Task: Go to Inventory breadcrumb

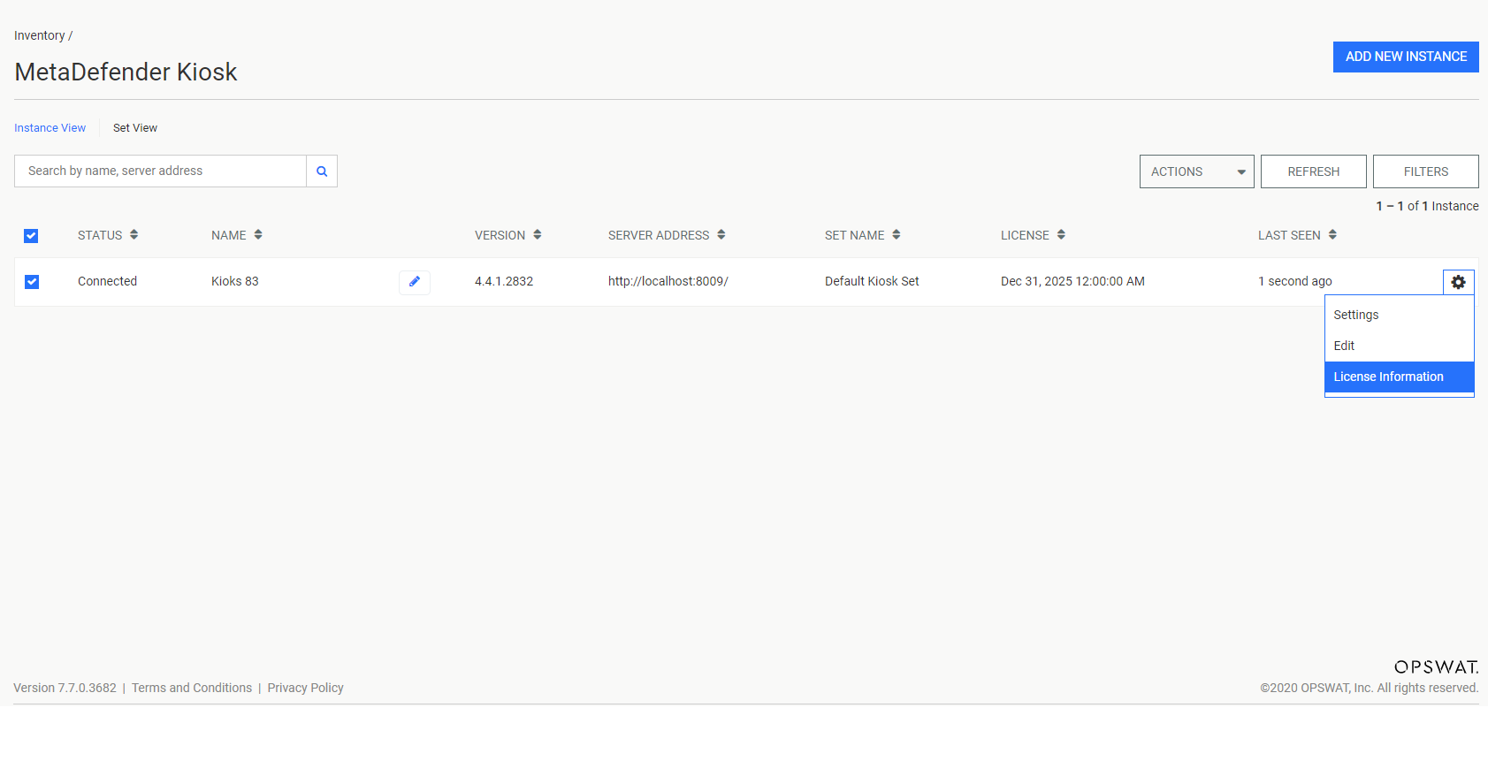Action: pos(40,35)
